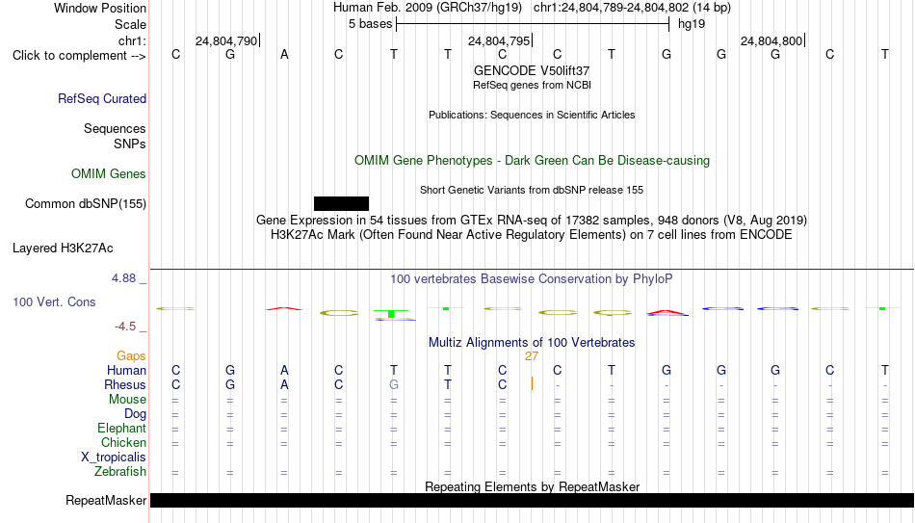Click the 24,804,800 coordinate label
Screen dimensions: 915x523
(771, 40)
